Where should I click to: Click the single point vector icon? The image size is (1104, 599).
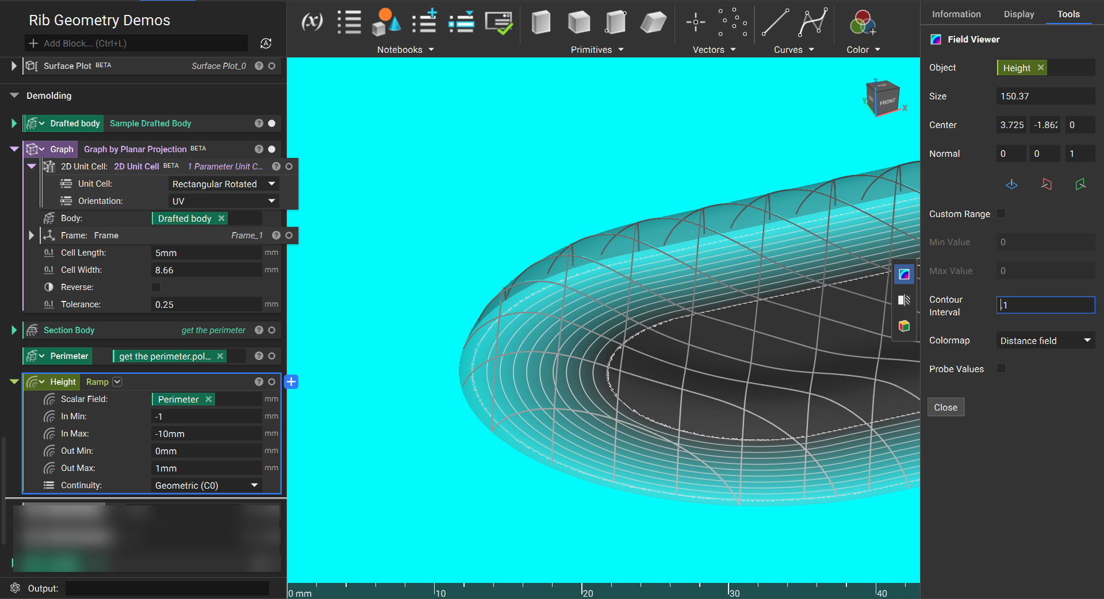(x=695, y=22)
